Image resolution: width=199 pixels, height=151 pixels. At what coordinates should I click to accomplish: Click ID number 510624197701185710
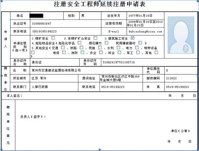point(119,62)
